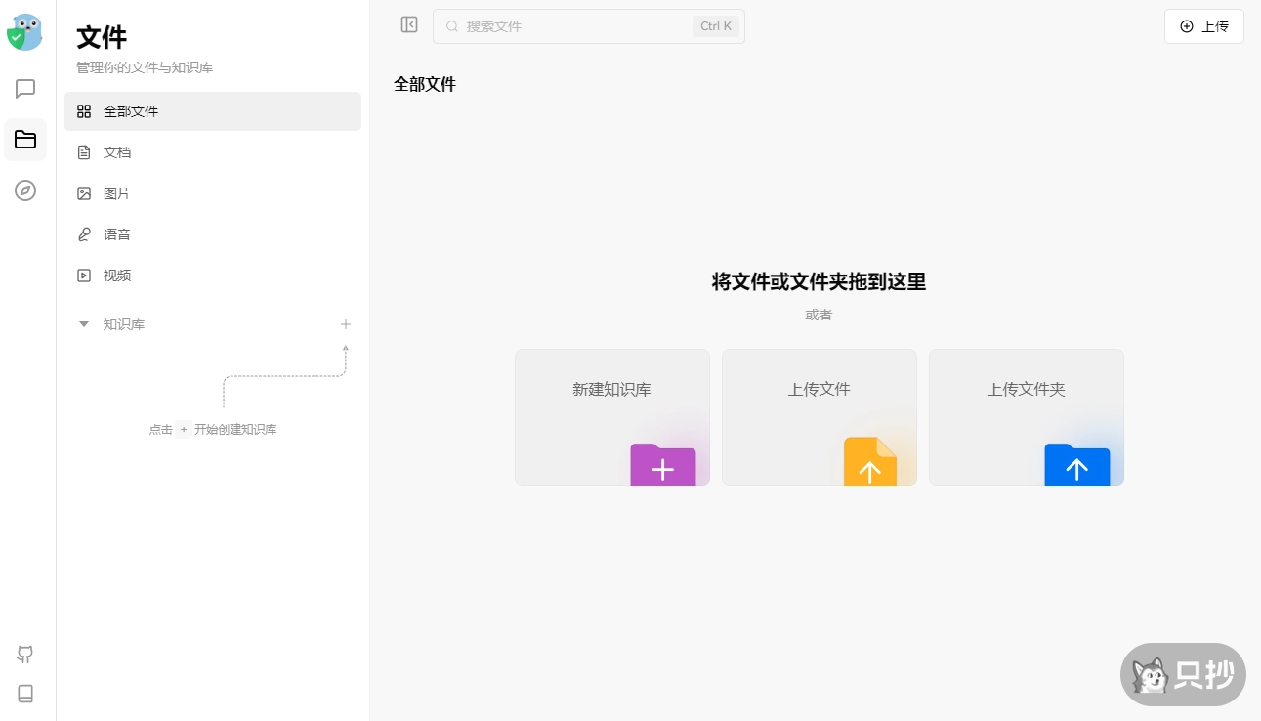Click the plus next to 知识库
The image size is (1261, 721).
coord(345,324)
